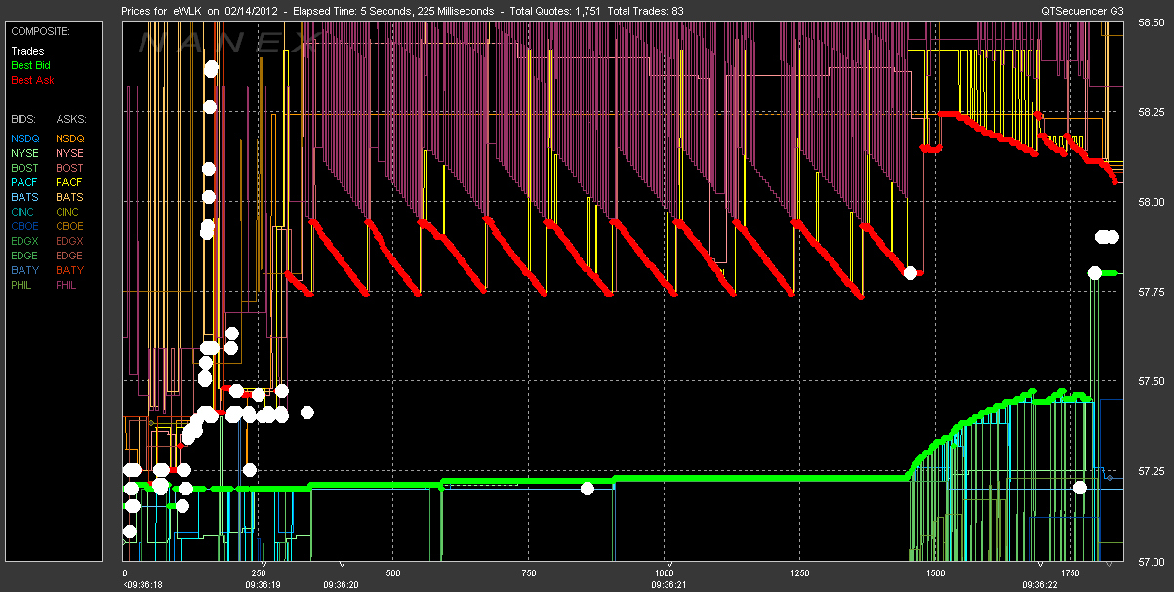Select the 09:36:22 time marker
The width and height of the screenshot is (1174, 592).
pos(1041,565)
